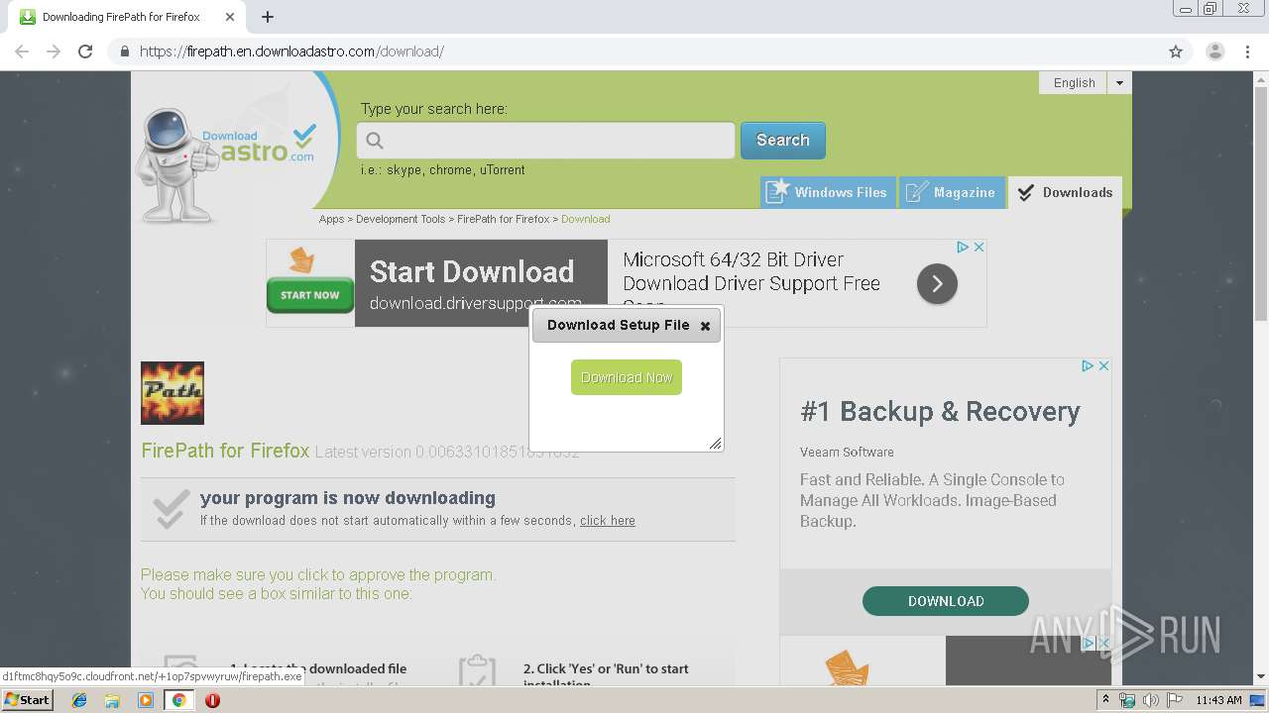Click the ad arrow circle button

point(937,284)
